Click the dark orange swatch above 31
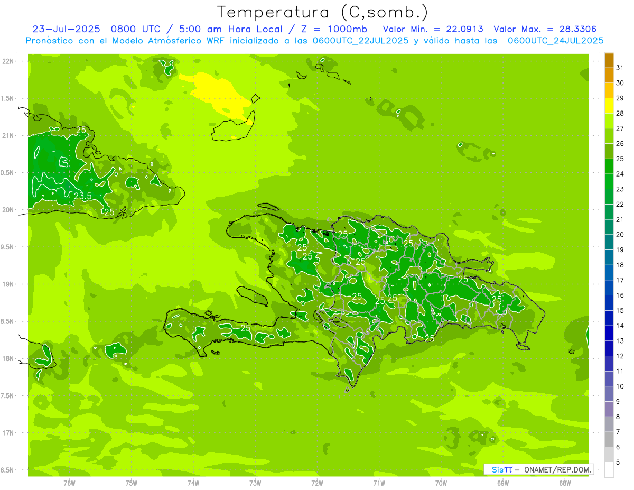634x490 pixels. click(x=609, y=60)
